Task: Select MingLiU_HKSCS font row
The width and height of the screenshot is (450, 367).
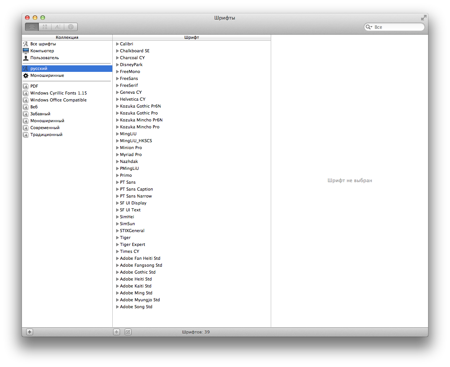Action: 192,141
